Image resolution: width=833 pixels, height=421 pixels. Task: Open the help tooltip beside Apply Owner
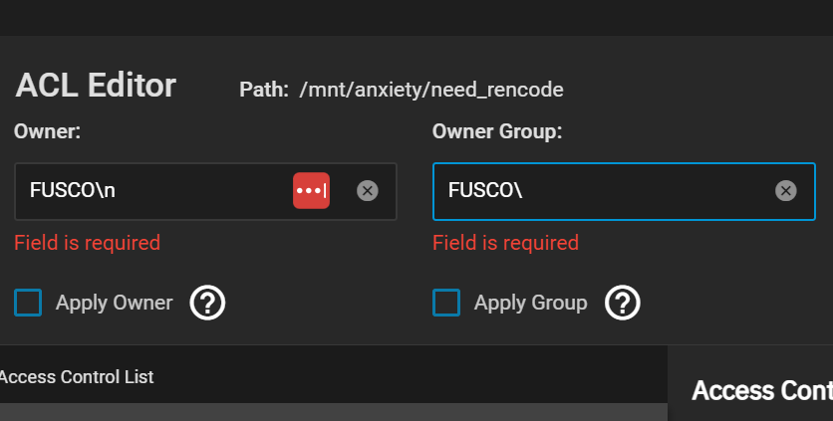point(207,303)
